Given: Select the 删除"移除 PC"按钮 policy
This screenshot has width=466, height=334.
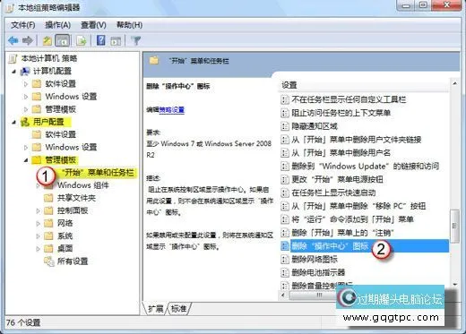Looking at the screenshot, I should [x=358, y=206].
